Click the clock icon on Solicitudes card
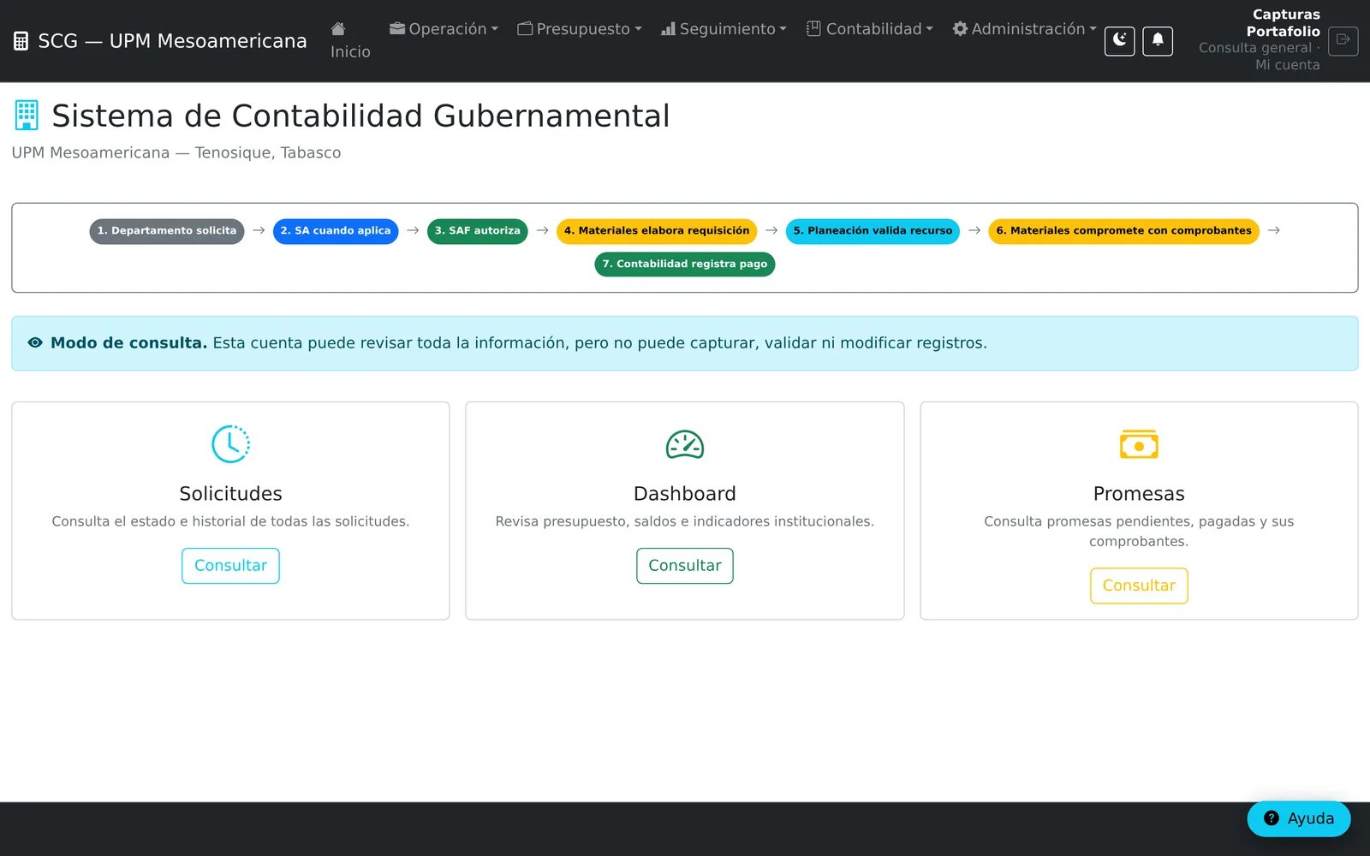Image resolution: width=1370 pixels, height=856 pixels. point(230,444)
